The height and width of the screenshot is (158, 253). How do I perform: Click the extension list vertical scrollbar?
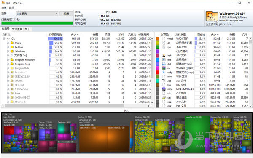[x=250, y=42]
